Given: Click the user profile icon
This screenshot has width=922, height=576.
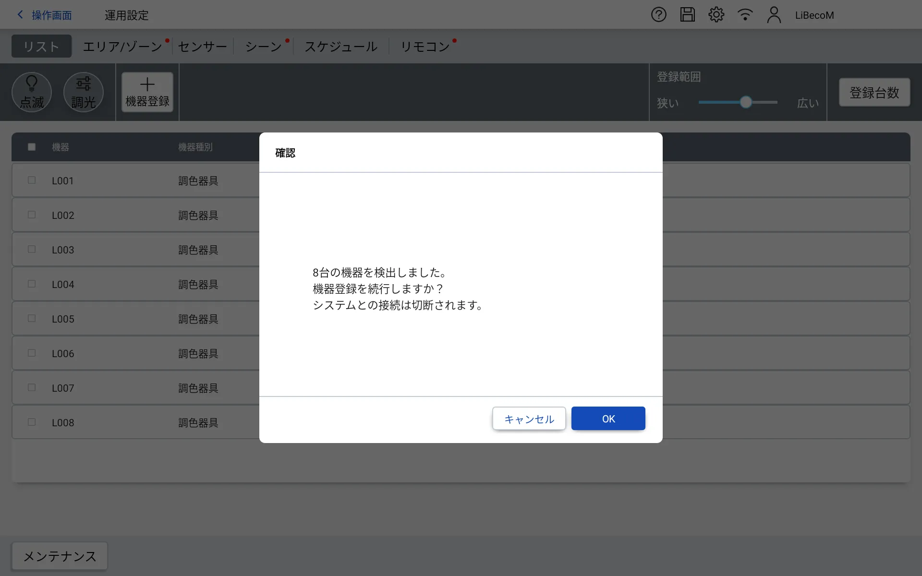Looking at the screenshot, I should click(774, 15).
